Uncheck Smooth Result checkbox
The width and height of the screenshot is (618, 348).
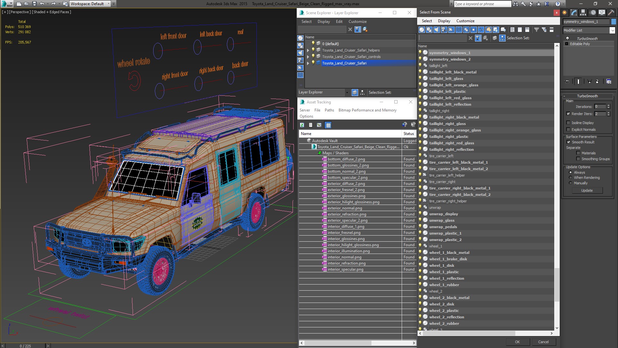pyautogui.click(x=568, y=142)
